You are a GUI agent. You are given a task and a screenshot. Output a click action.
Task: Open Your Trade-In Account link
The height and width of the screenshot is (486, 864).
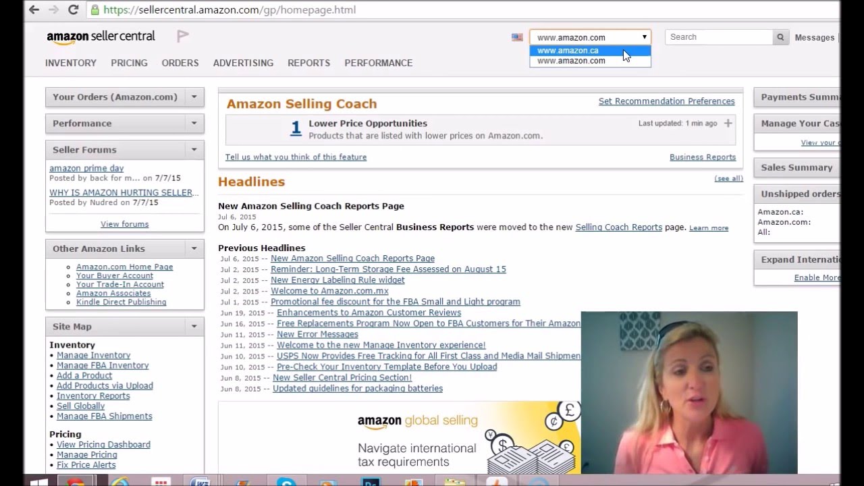click(120, 284)
